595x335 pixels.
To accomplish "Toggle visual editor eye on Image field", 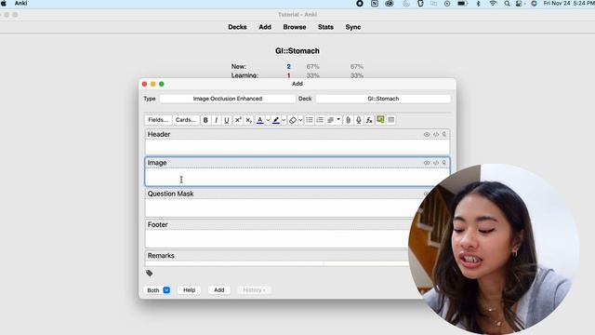I will coord(427,163).
